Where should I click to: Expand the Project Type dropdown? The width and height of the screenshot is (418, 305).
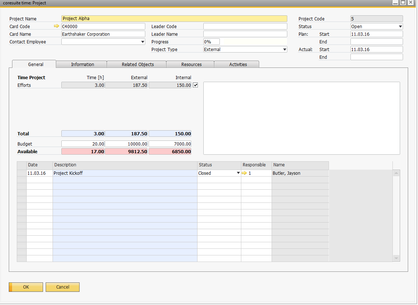tap(284, 50)
